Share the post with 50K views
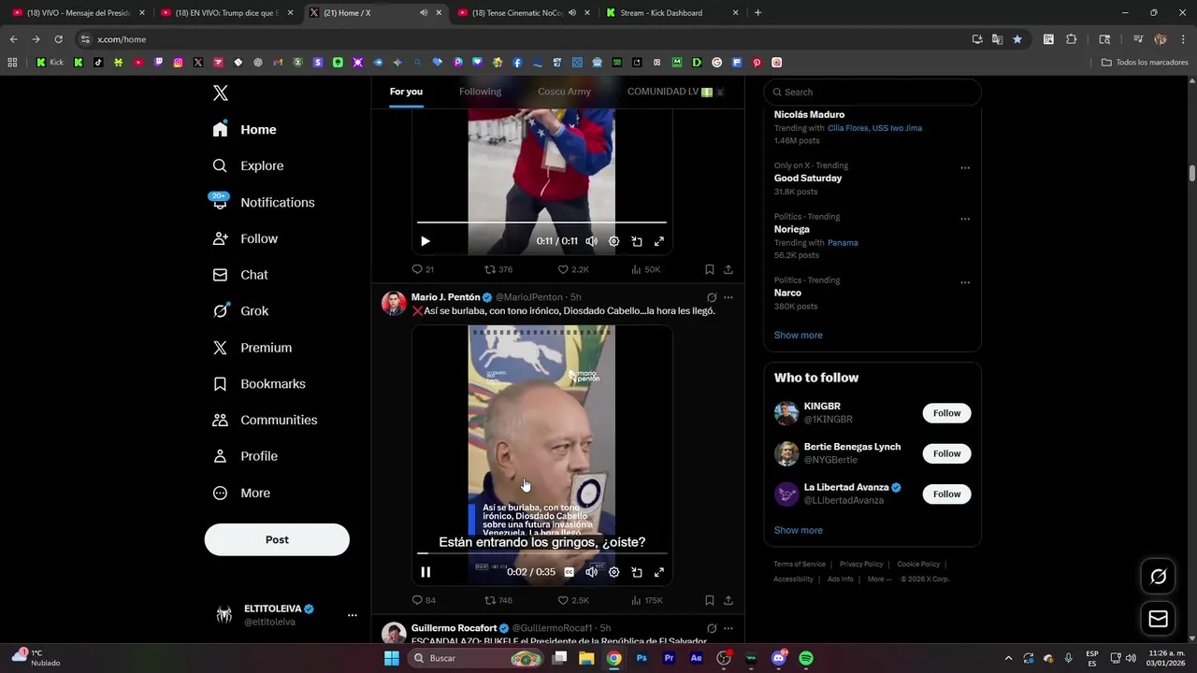The width and height of the screenshot is (1197, 673). [x=728, y=269]
